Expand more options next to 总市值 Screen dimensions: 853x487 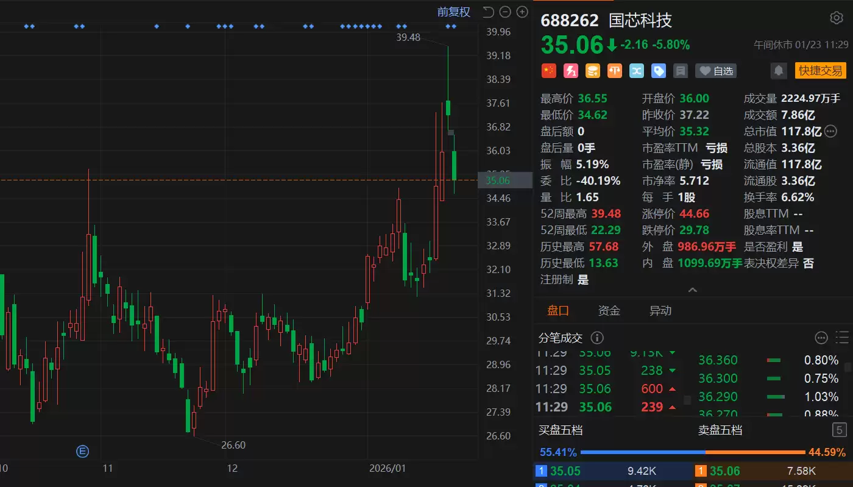831,131
